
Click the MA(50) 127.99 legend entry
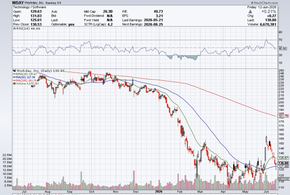[x=24, y=77]
